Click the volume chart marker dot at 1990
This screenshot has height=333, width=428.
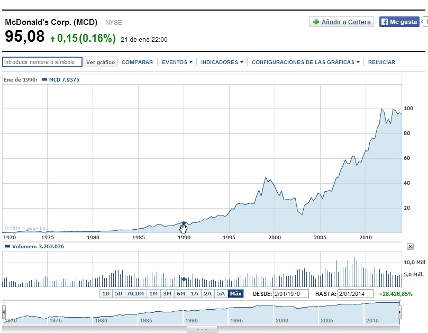coord(184,279)
